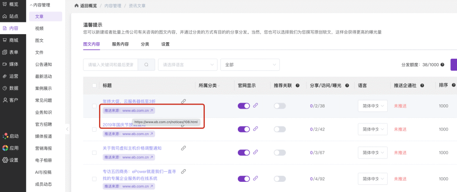Open the 请选择语言 language dropdown

tap(188, 65)
